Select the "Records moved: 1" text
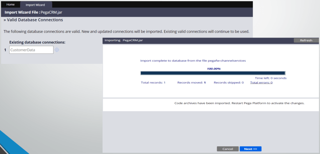 pyautogui.click(x=192, y=83)
